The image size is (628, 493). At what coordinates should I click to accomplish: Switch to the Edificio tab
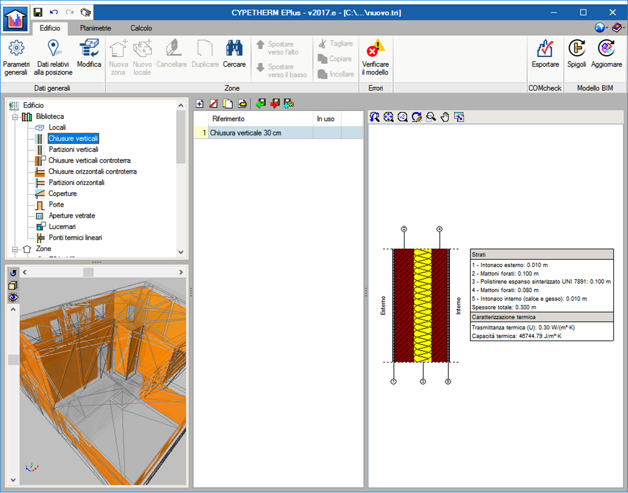tap(50, 28)
